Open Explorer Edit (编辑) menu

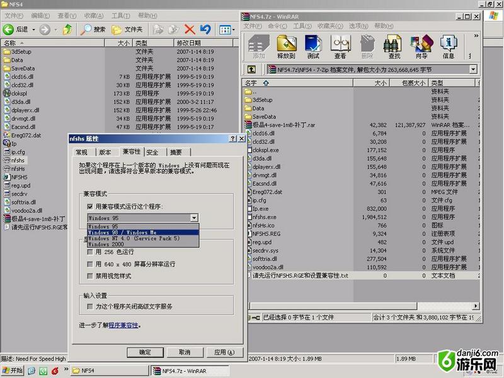tap(40, 16)
